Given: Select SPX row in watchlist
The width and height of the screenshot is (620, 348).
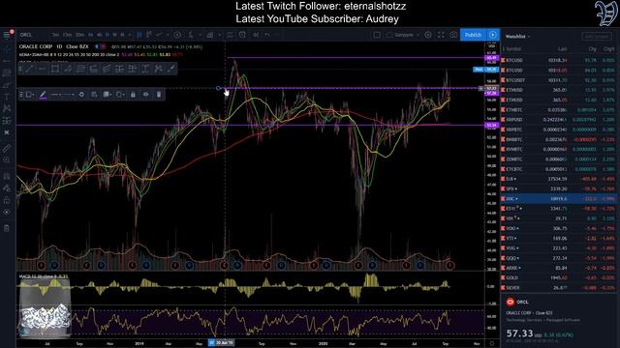Looking at the screenshot, I should pyautogui.click(x=559, y=189).
